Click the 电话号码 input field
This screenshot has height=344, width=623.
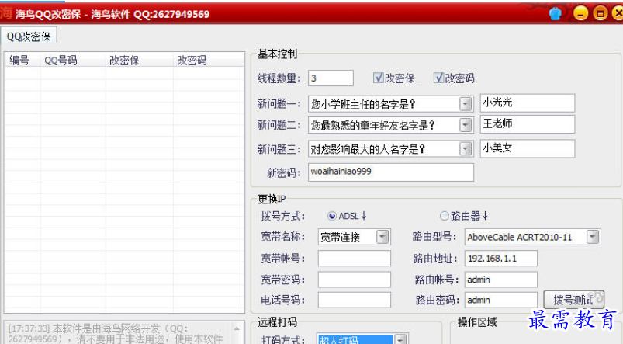pyautogui.click(x=355, y=300)
